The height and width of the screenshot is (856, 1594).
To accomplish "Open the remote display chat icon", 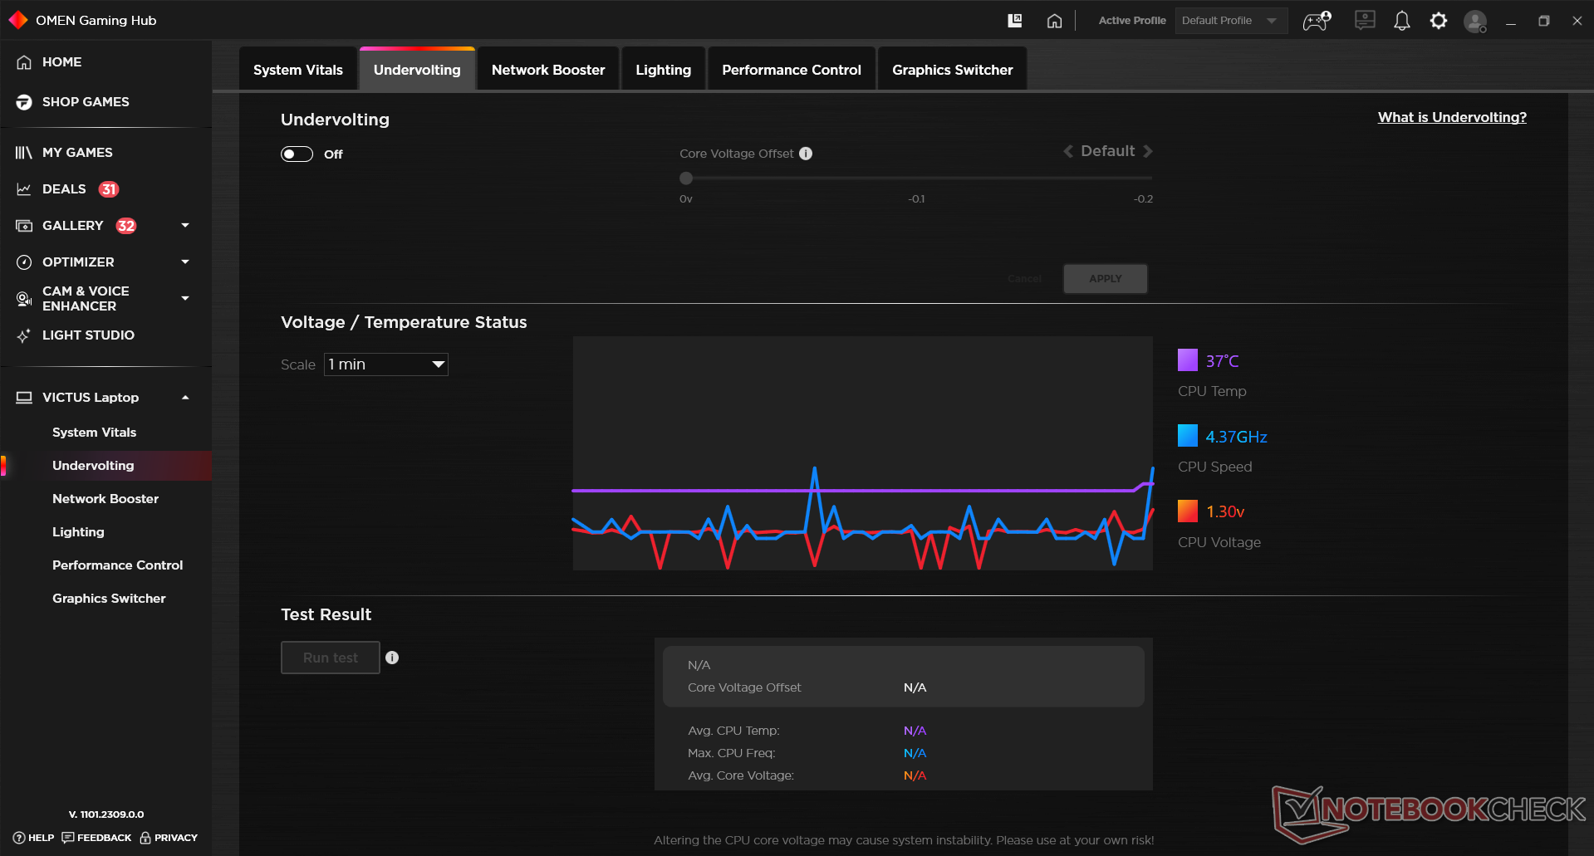I will coord(1365,21).
